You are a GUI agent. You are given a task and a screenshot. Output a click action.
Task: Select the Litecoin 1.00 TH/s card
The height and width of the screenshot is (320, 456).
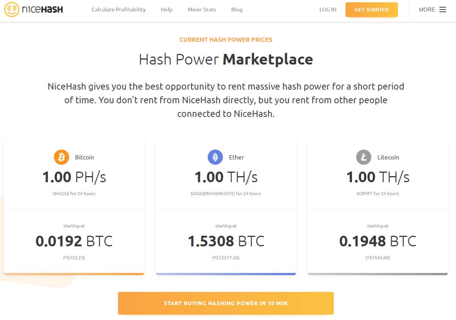[378, 177]
